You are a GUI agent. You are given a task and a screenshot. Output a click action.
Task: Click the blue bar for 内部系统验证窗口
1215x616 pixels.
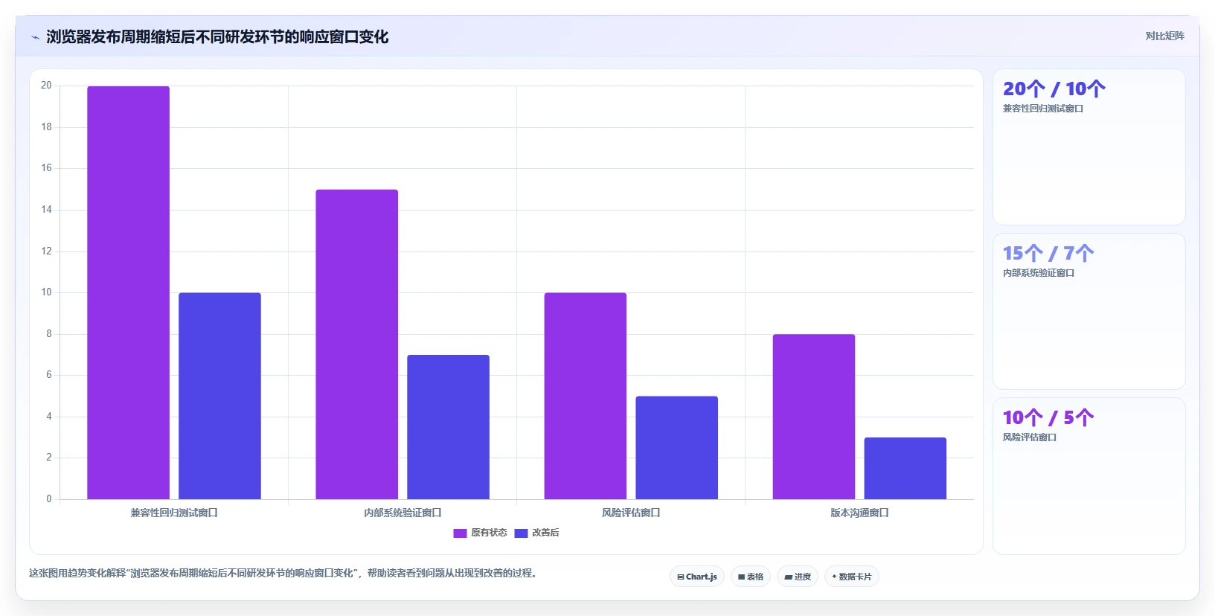(x=448, y=427)
